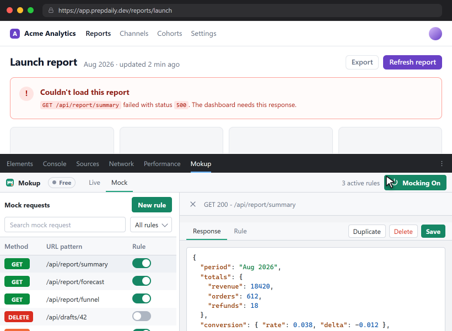
Task: Click the "Aug 2026" period value
Action: coord(258,267)
